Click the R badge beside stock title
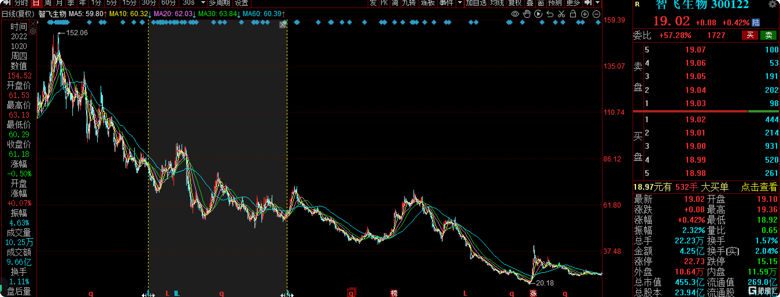780x297 pixels. (x=637, y=4)
